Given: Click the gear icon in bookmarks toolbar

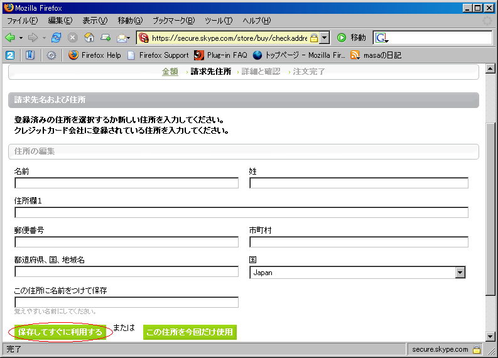Looking at the screenshot, I should point(51,55).
